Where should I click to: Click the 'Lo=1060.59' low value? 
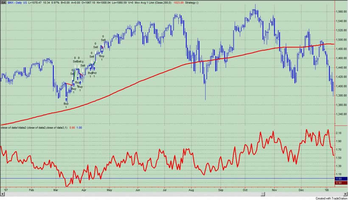coord(119,3)
